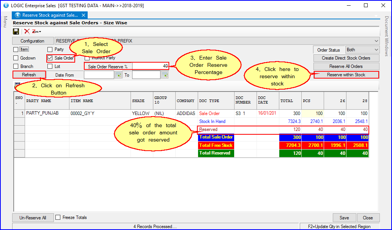Open the Date From calendar picker
Screen dimensions: 392x230
tap(118, 75)
